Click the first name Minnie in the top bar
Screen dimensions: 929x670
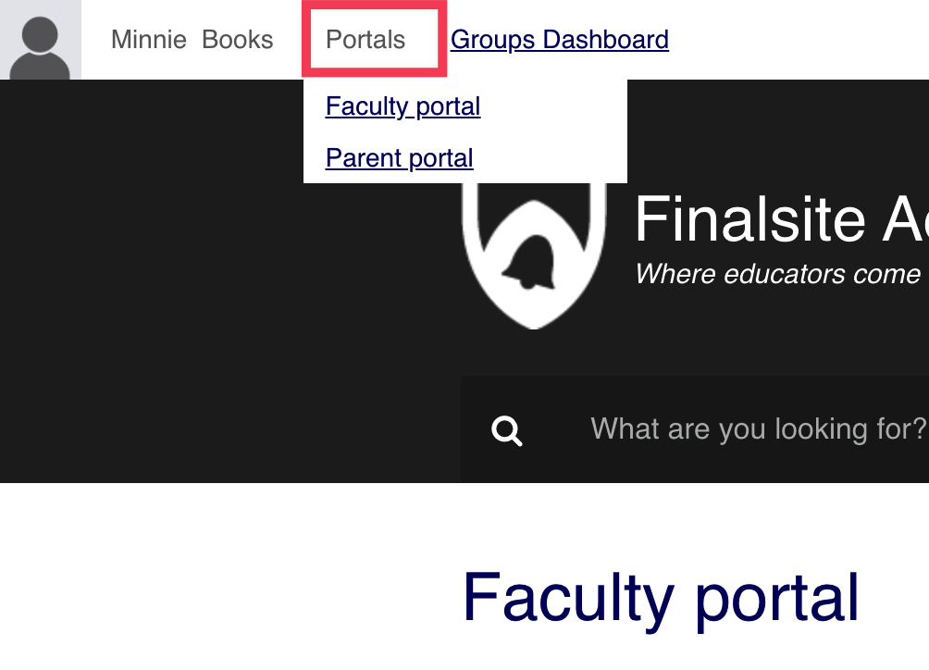pos(148,40)
